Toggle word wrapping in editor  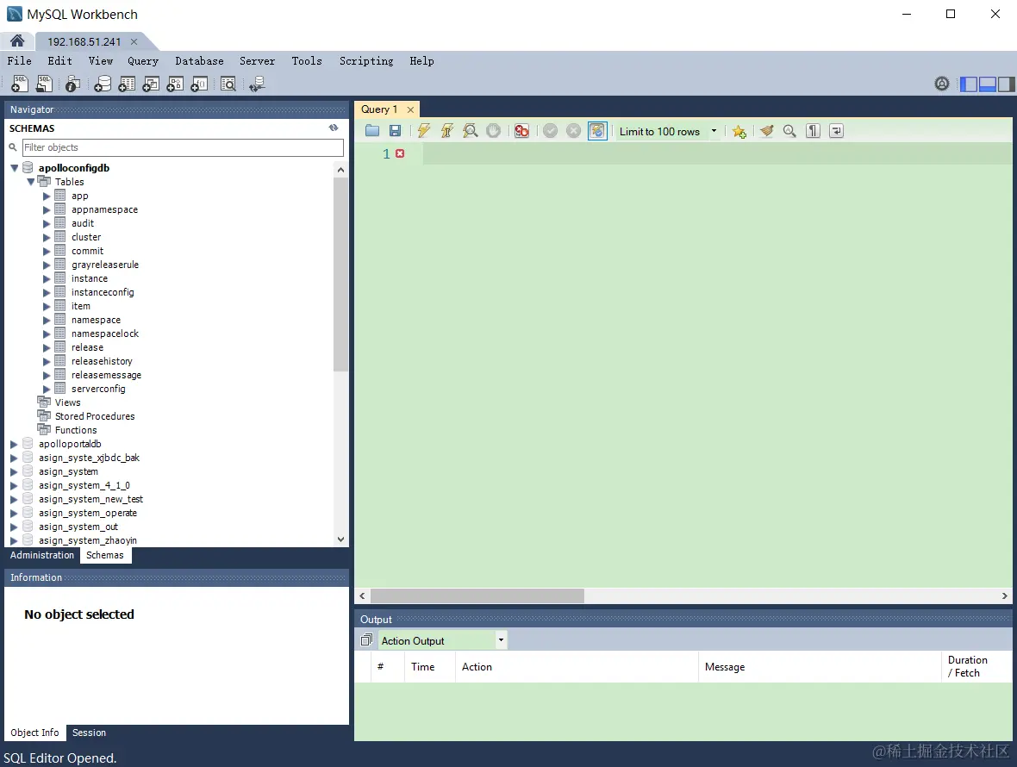pos(837,131)
